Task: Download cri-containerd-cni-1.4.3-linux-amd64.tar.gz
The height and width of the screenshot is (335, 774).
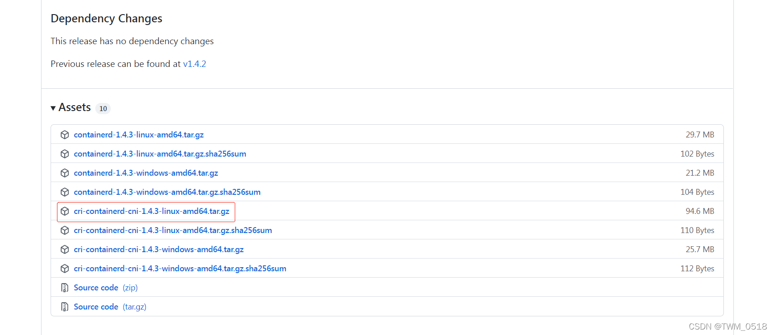Action: click(x=151, y=211)
